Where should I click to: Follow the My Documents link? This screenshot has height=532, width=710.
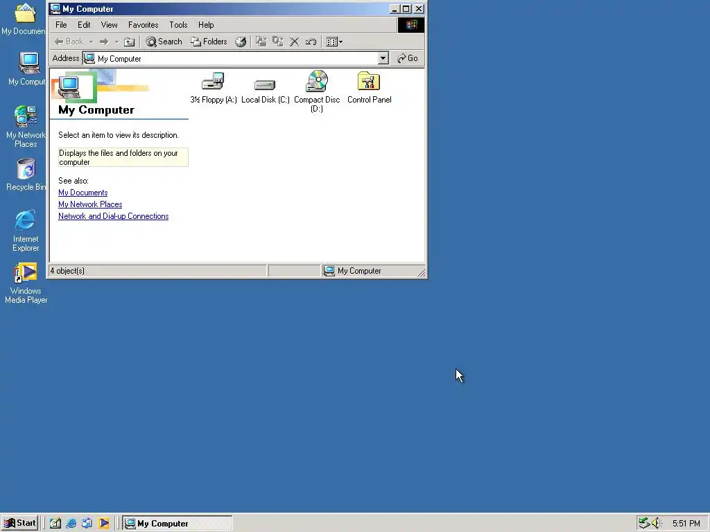coord(83,193)
